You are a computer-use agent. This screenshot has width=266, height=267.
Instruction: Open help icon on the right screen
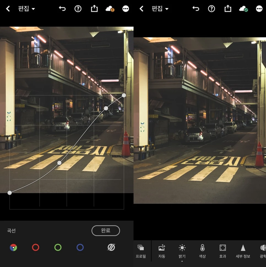[x=211, y=9]
